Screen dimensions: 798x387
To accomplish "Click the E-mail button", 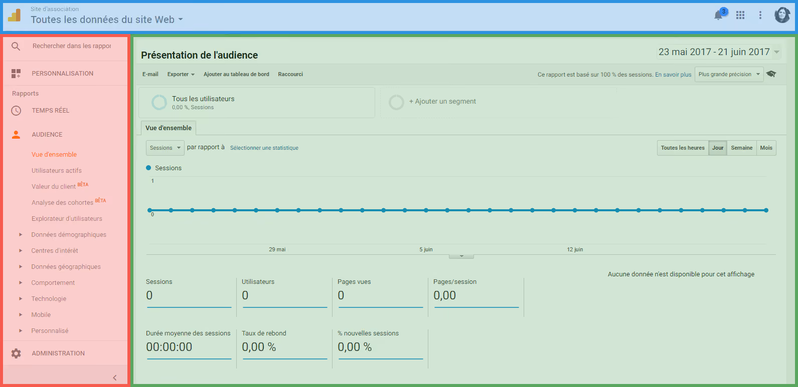I will 150,74.
